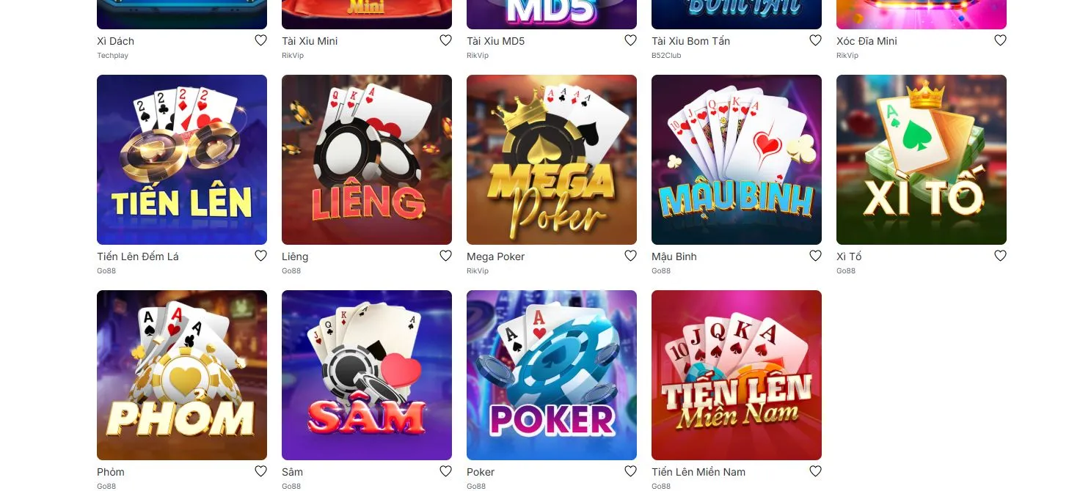Open the Phỏm title link
This screenshot has width=1069, height=491.
click(111, 472)
